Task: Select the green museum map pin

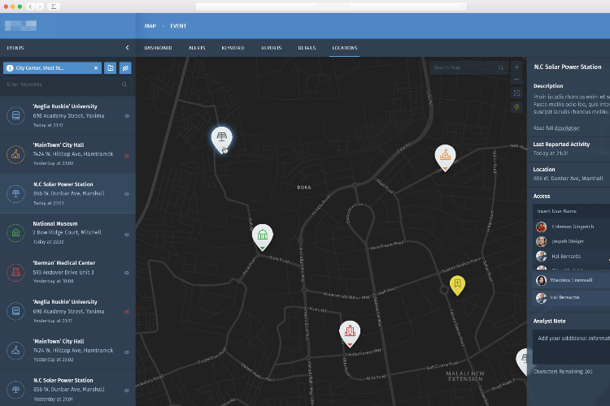Action: (263, 236)
